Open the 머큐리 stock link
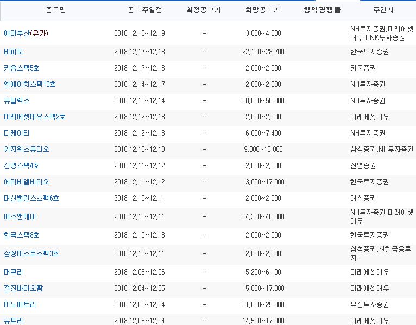The image size is (416, 325). coord(13,272)
